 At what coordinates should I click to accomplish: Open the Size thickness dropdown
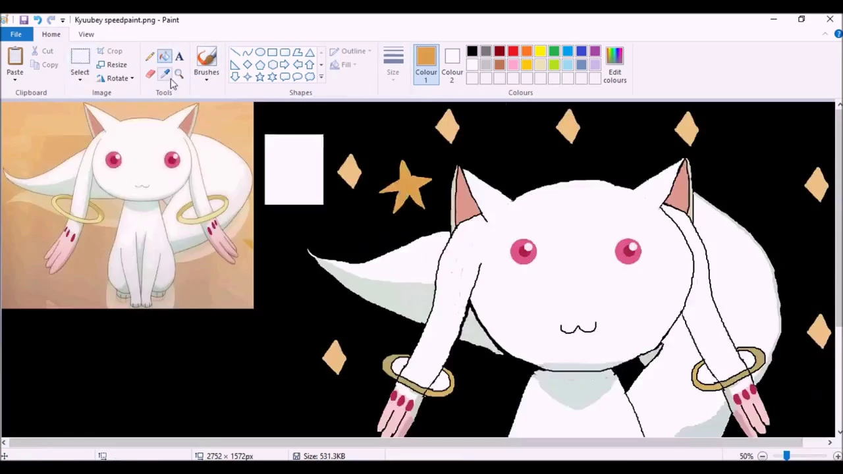click(393, 65)
